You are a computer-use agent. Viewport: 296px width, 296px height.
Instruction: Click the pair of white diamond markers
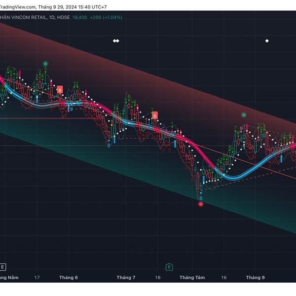[x=116, y=41]
